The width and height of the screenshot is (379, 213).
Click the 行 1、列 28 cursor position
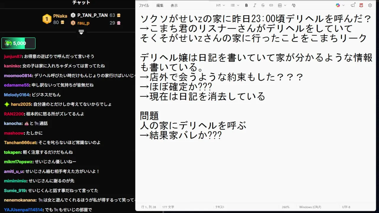pos(149,207)
